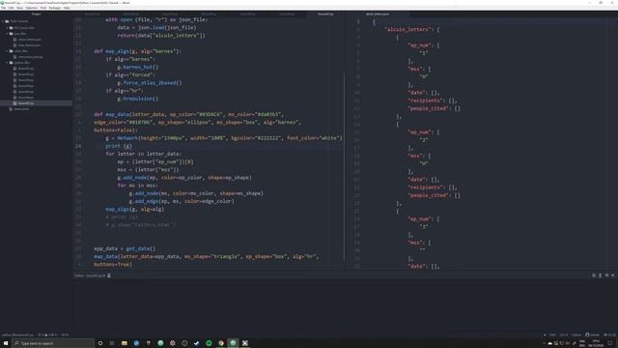Click the Cortana circle icon on taskbar
This screenshot has height=348, width=618.
click(100, 343)
